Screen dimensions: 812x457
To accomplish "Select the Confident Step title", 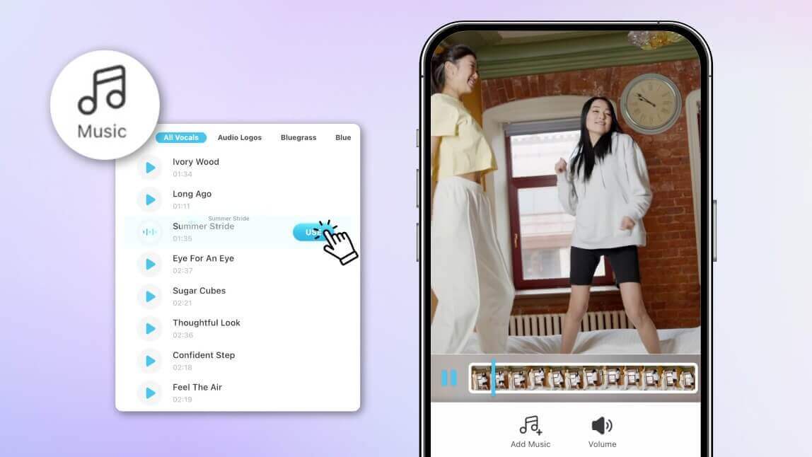I will click(204, 355).
